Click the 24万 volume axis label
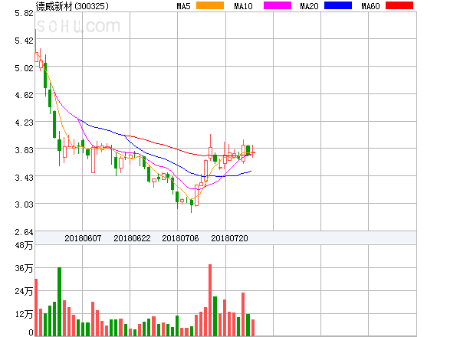This screenshot has width=460, height=337. tap(24, 291)
